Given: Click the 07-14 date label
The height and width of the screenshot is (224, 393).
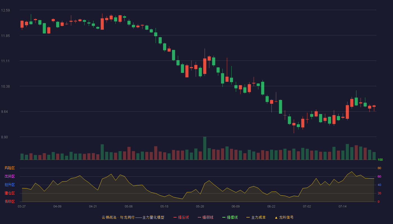Looking at the screenshot, I should coord(342,206).
